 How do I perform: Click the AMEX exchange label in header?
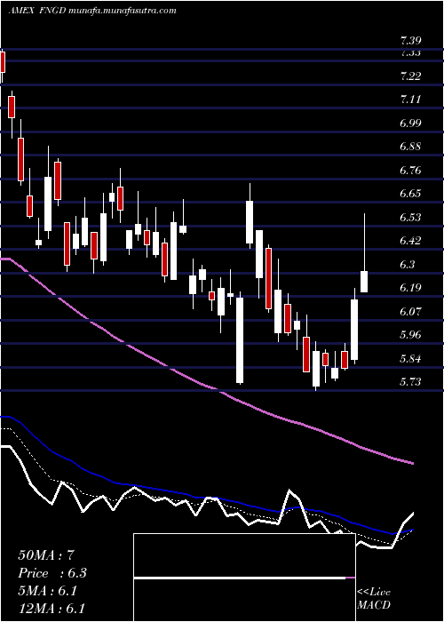click(21, 11)
